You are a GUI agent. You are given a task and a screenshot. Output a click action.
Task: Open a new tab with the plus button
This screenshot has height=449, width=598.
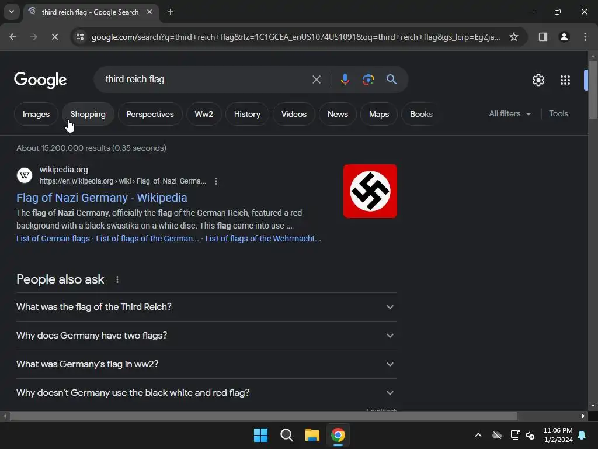(171, 12)
